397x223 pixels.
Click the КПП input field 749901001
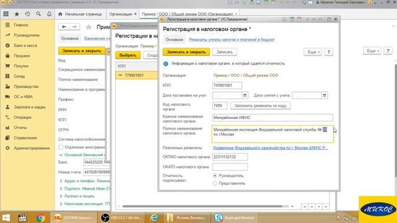click(227, 85)
